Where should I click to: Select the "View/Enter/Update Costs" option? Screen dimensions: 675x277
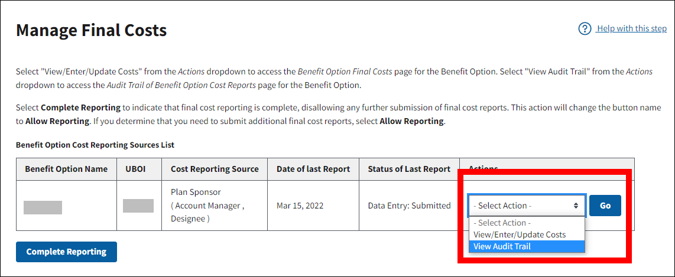[x=520, y=234]
